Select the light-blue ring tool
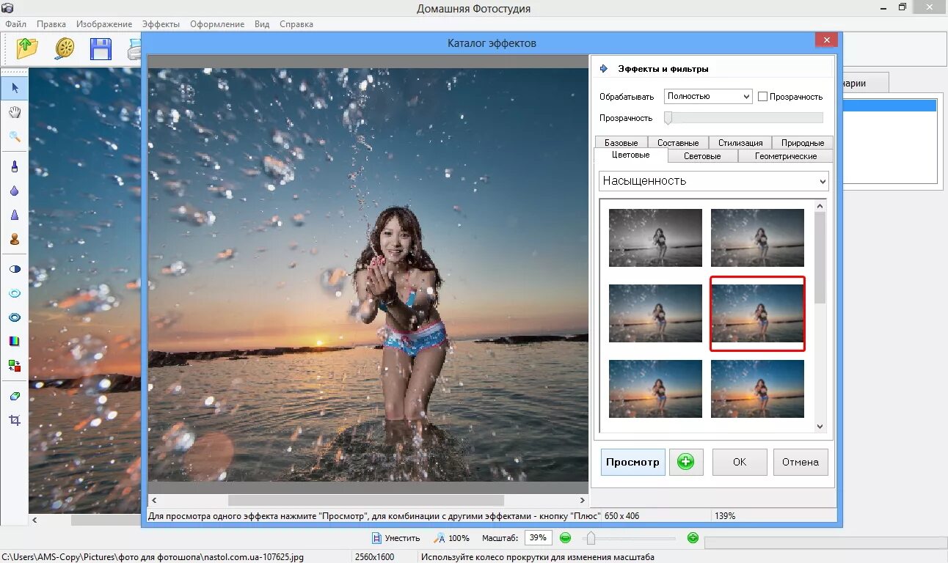This screenshot has width=948, height=563. click(x=15, y=293)
